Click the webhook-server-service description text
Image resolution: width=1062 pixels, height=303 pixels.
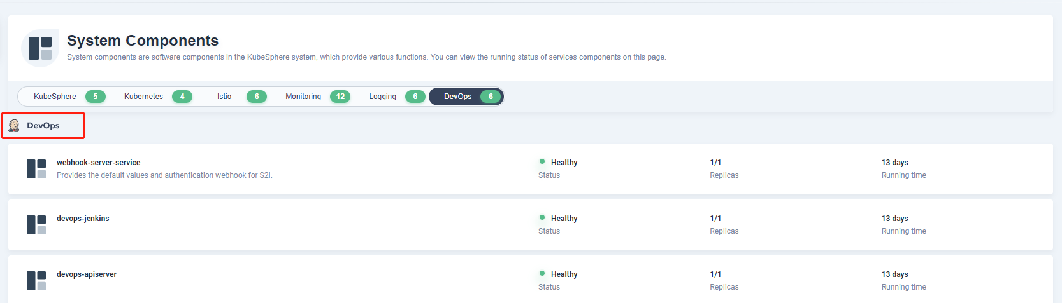[164, 175]
